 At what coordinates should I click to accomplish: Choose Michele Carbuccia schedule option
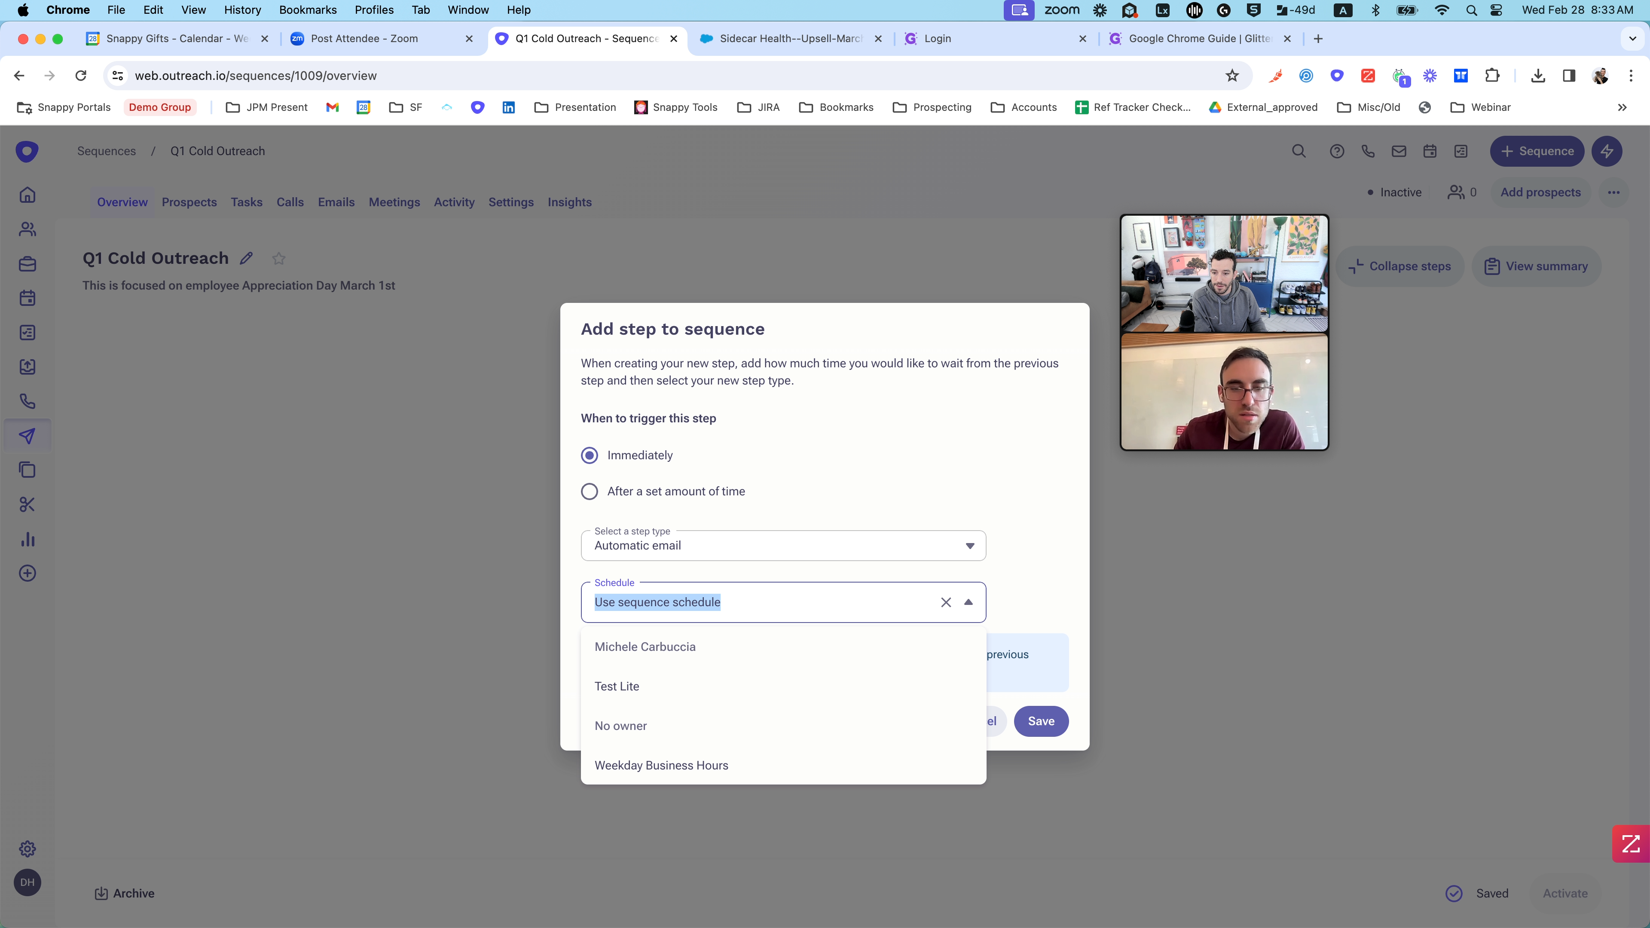click(783, 647)
